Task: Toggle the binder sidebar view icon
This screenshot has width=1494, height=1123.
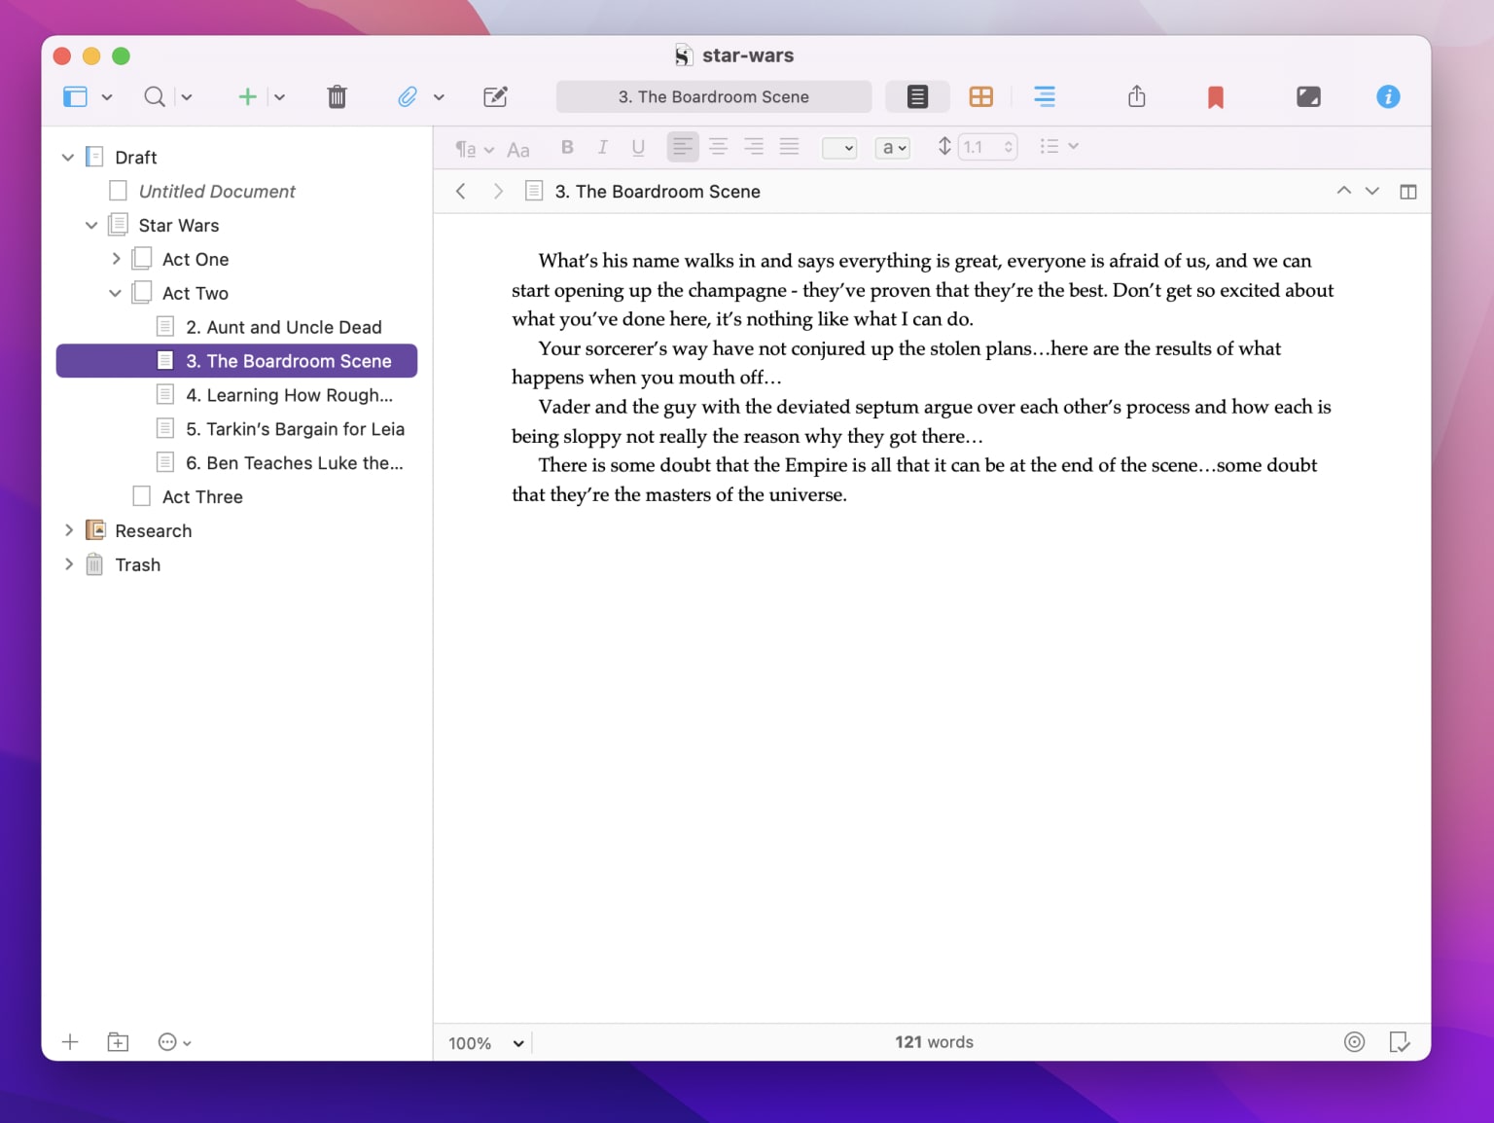Action: 75,96
